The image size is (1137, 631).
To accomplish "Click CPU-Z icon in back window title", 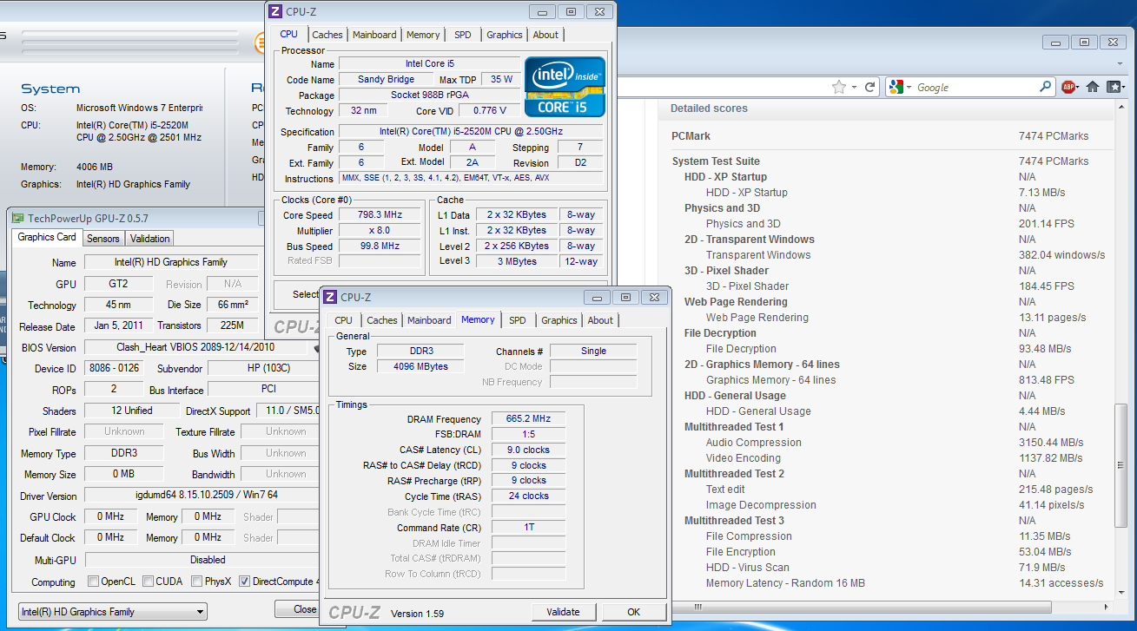I will tap(275, 11).
